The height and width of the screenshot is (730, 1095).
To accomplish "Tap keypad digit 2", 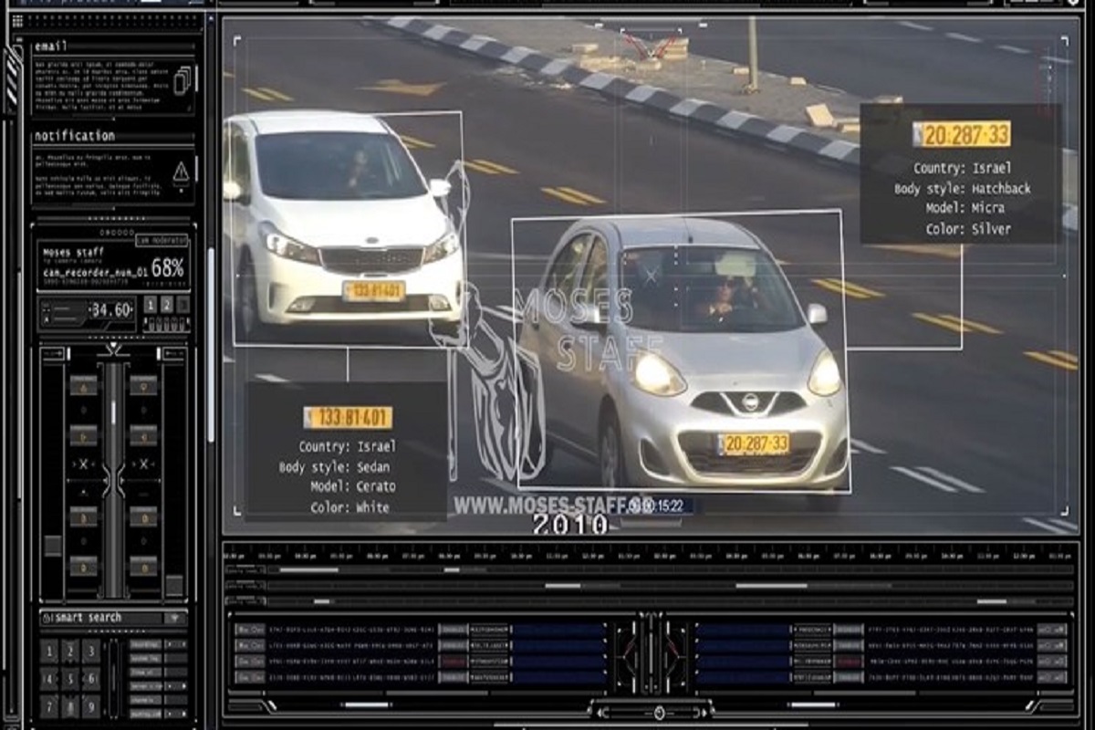I will [x=69, y=651].
